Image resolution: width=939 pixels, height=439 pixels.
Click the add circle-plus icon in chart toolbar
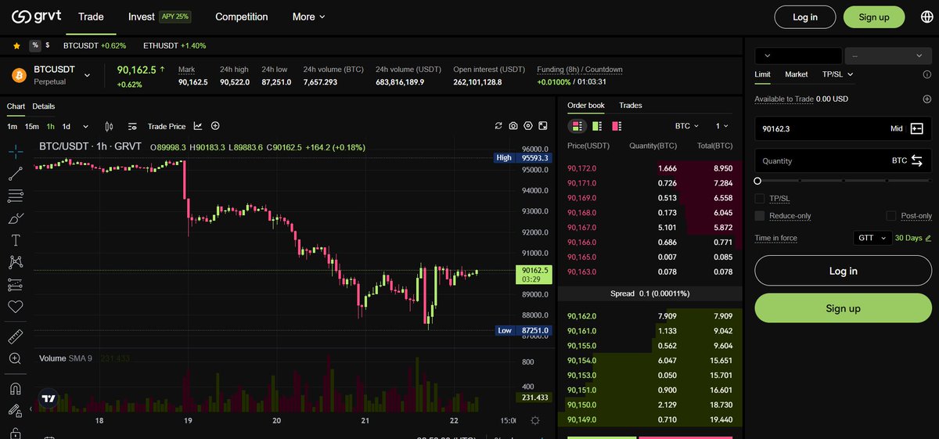(x=215, y=126)
